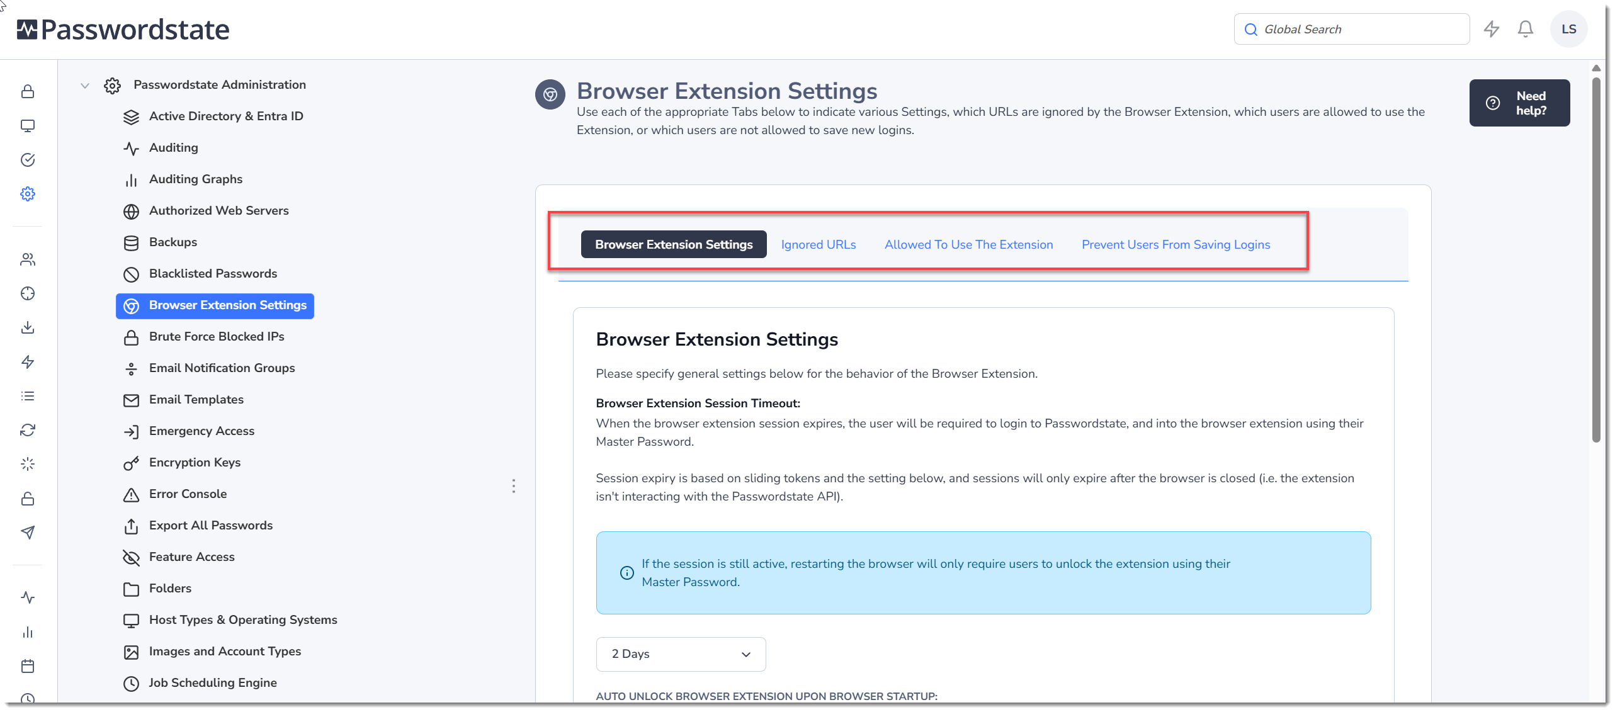Open Job Scheduling Engine menu item

pos(213,682)
